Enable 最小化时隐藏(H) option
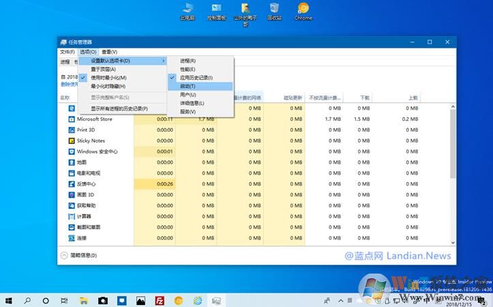The image size is (493, 307). 108,86
